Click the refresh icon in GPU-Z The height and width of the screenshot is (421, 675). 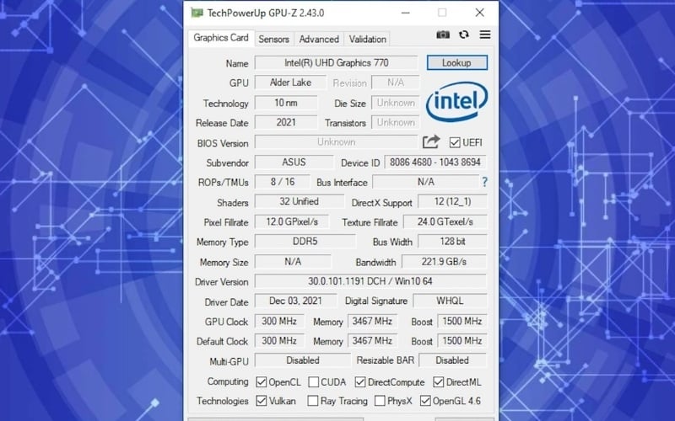point(463,35)
